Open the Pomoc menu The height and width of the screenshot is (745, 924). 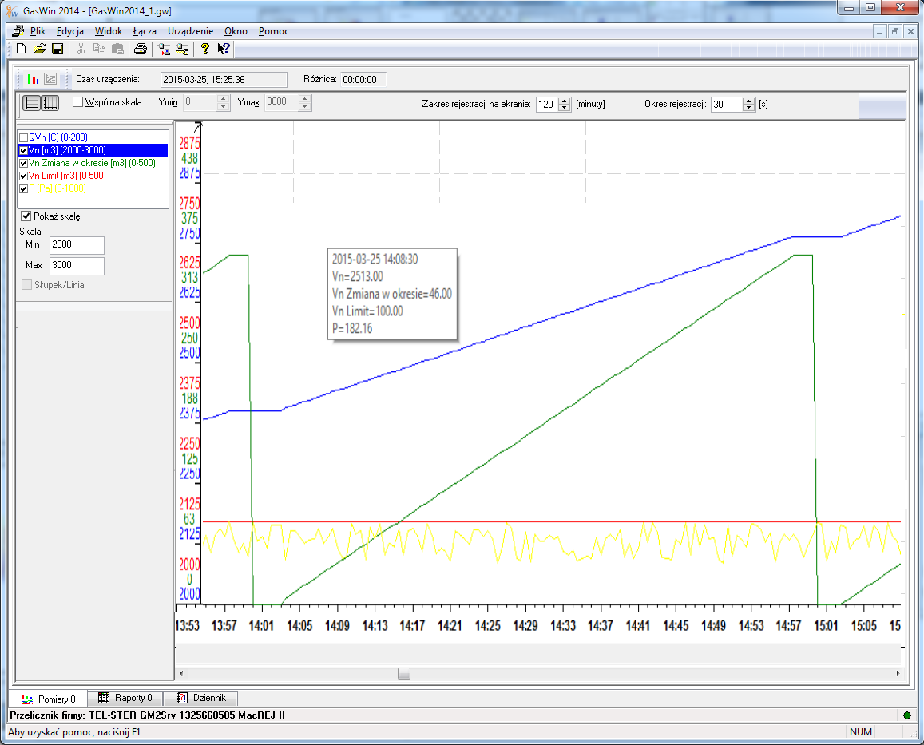(x=273, y=31)
